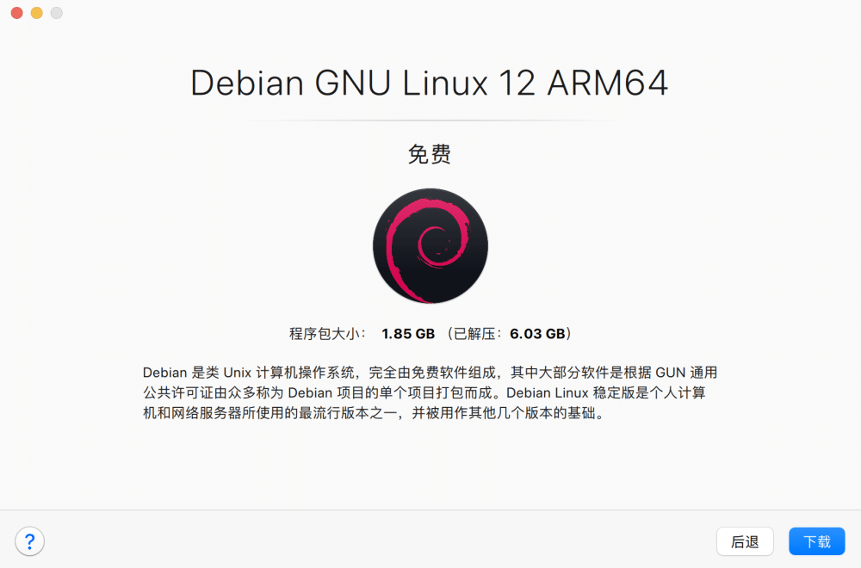861x568 pixels.
Task: Click the Debian swirl logo
Action: coord(430,245)
